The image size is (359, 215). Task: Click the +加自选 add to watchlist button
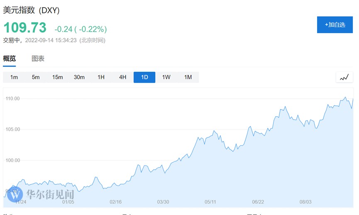[335, 25]
